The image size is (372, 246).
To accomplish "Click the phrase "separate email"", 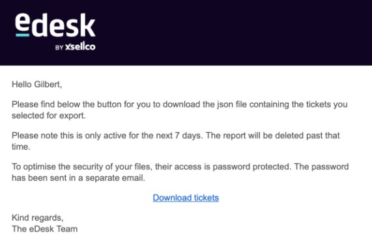I will [115, 178].
